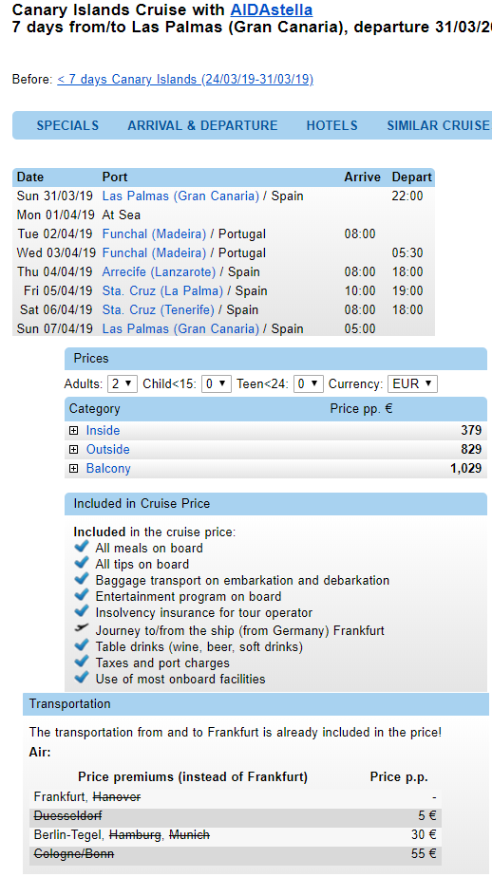Open the Currency EUR dropdown
Screen dimensions: 492x877
[412, 383]
